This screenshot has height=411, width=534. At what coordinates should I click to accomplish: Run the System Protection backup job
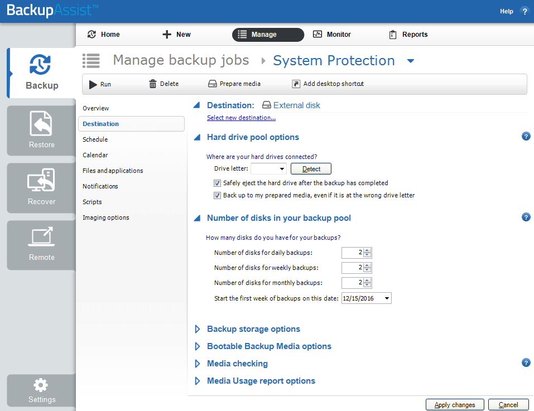[x=100, y=84]
